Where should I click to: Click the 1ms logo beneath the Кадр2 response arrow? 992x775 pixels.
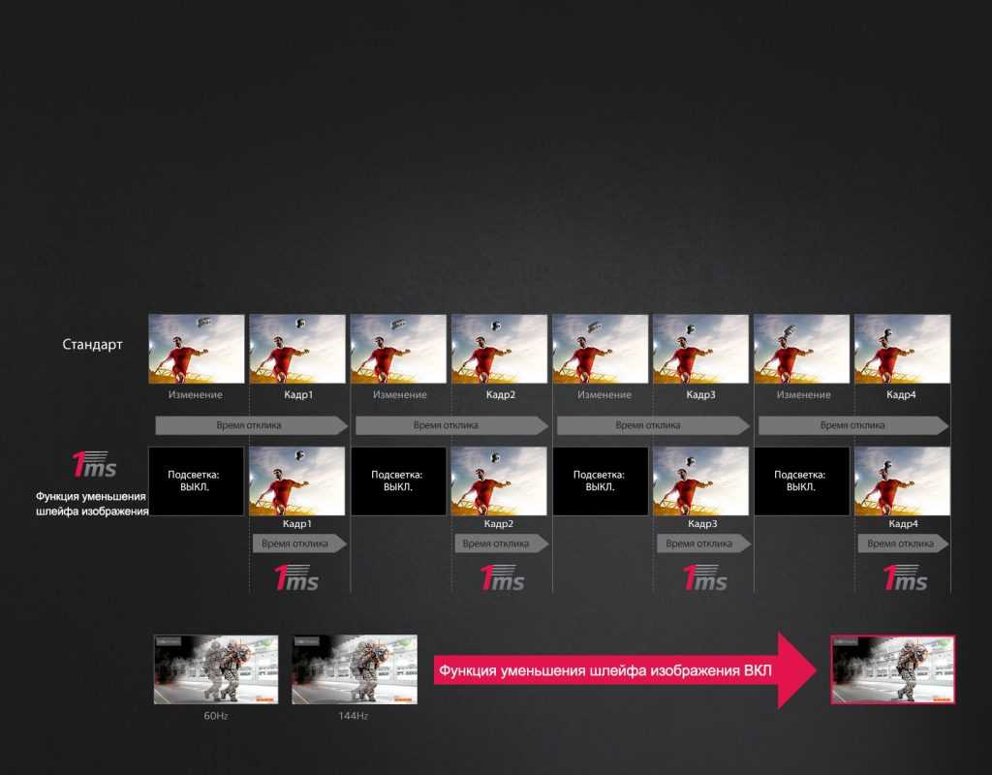501,578
